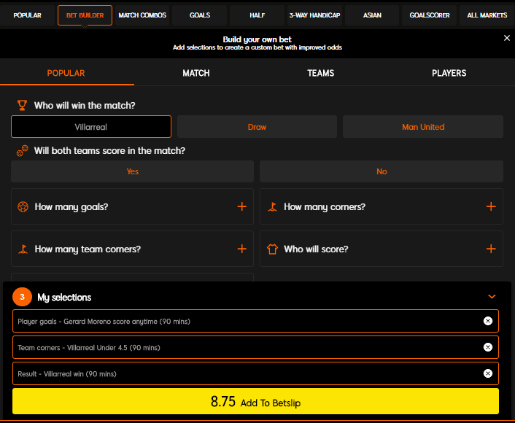Image resolution: width=515 pixels, height=423 pixels.
Task: Remove the Villarreal Under 4.5 corners selection
Action: click(488, 347)
